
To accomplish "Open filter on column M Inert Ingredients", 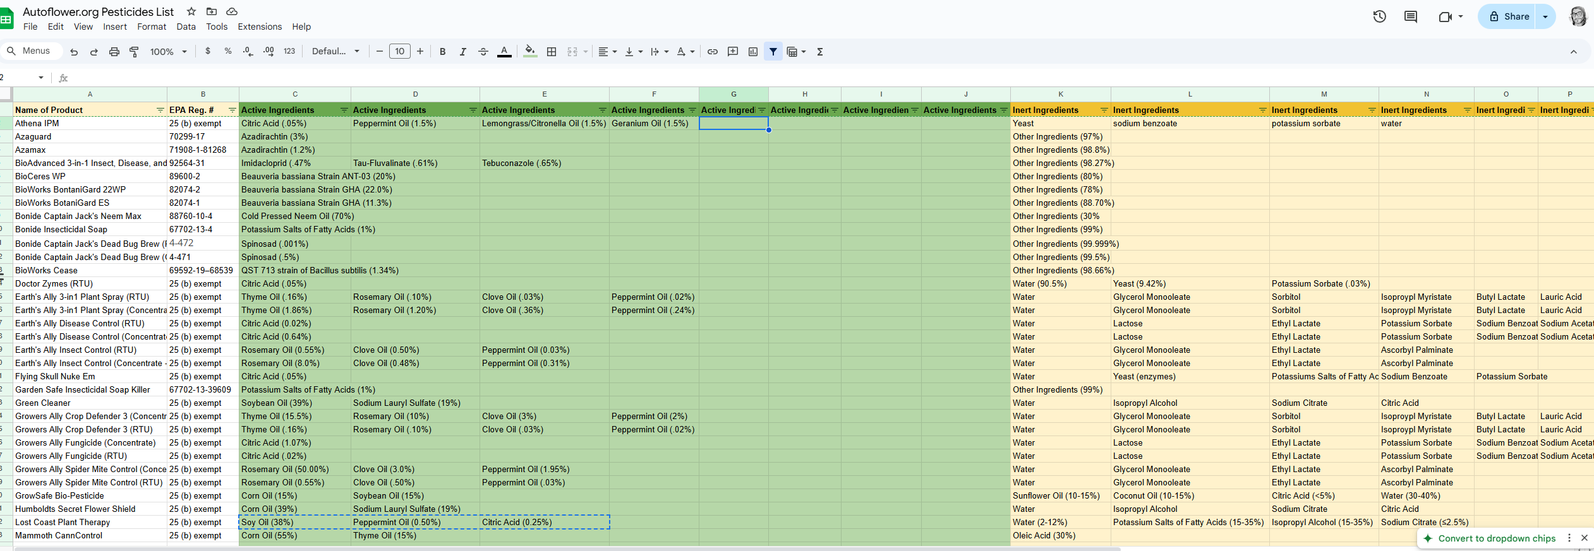I will [x=1372, y=110].
